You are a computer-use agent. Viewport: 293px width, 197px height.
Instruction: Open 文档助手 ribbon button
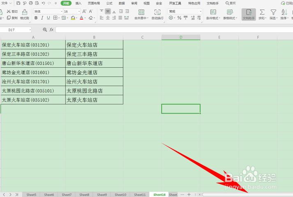point(249,14)
